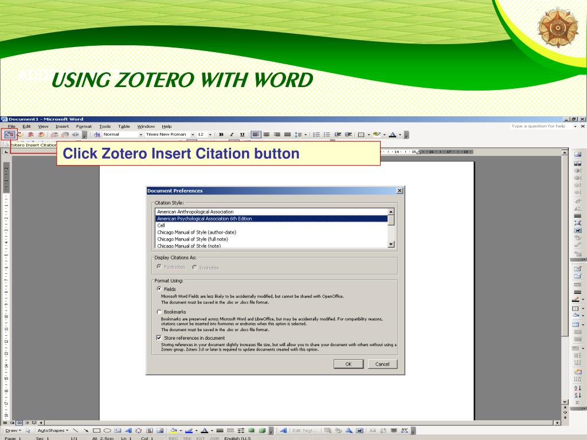The width and height of the screenshot is (587, 440).
Task: Click the Dash Style icon in Drawing toolbar
Action: [230, 430]
